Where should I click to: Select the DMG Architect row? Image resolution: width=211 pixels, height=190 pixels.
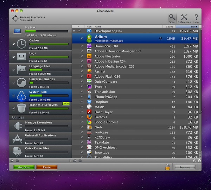[135, 147]
